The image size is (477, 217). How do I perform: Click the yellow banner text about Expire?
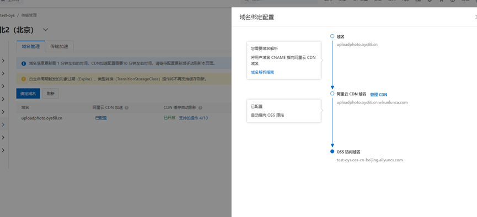118,79
